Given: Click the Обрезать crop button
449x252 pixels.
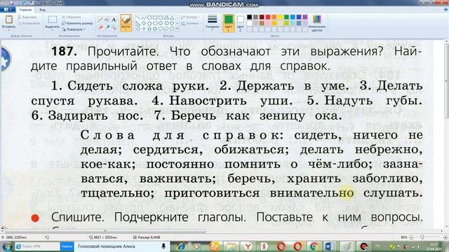Looking at the screenshot, I should click(x=72, y=17).
